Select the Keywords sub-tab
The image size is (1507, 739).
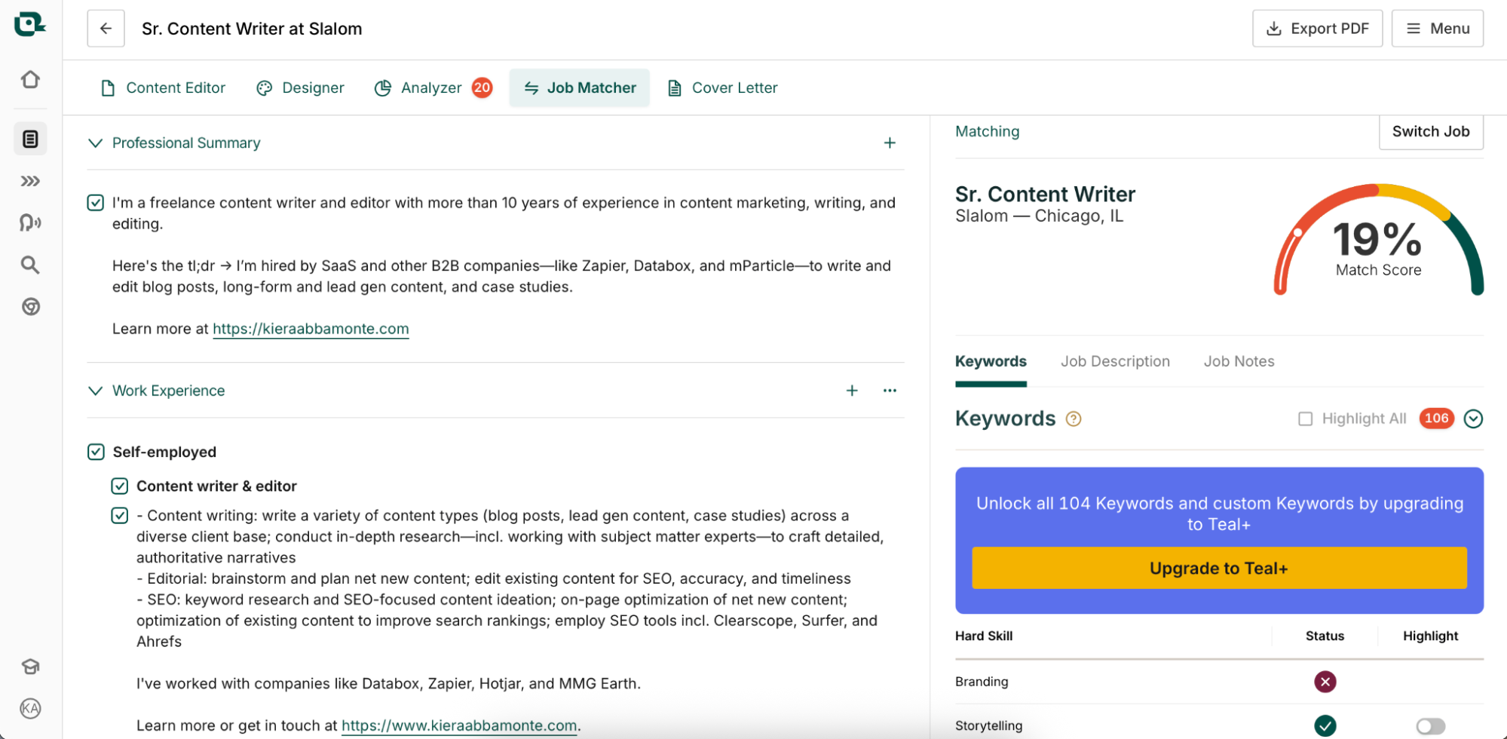(x=991, y=362)
